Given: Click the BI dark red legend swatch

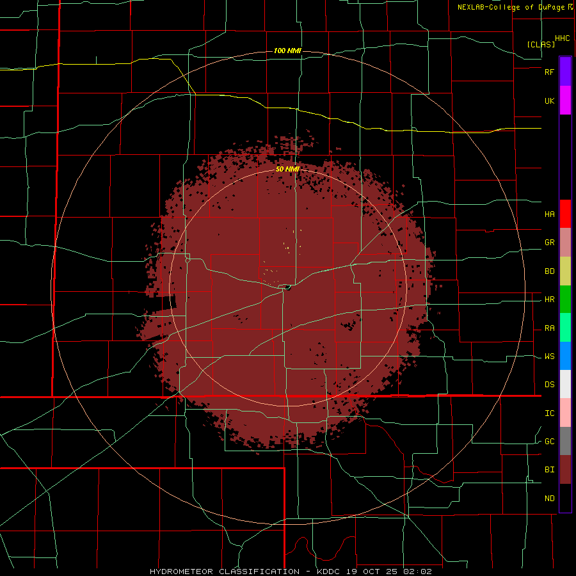Looking at the screenshot, I should (565, 470).
